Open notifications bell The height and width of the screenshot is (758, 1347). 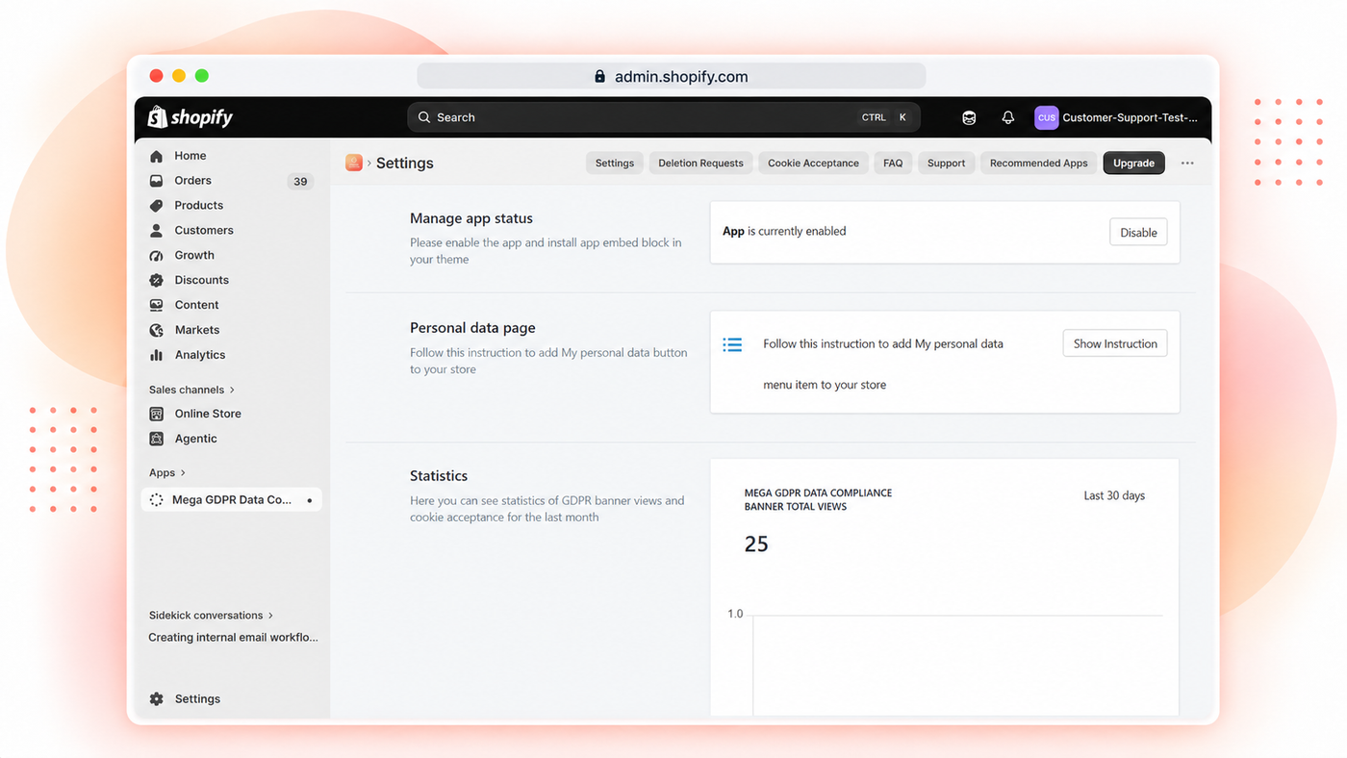(1007, 117)
